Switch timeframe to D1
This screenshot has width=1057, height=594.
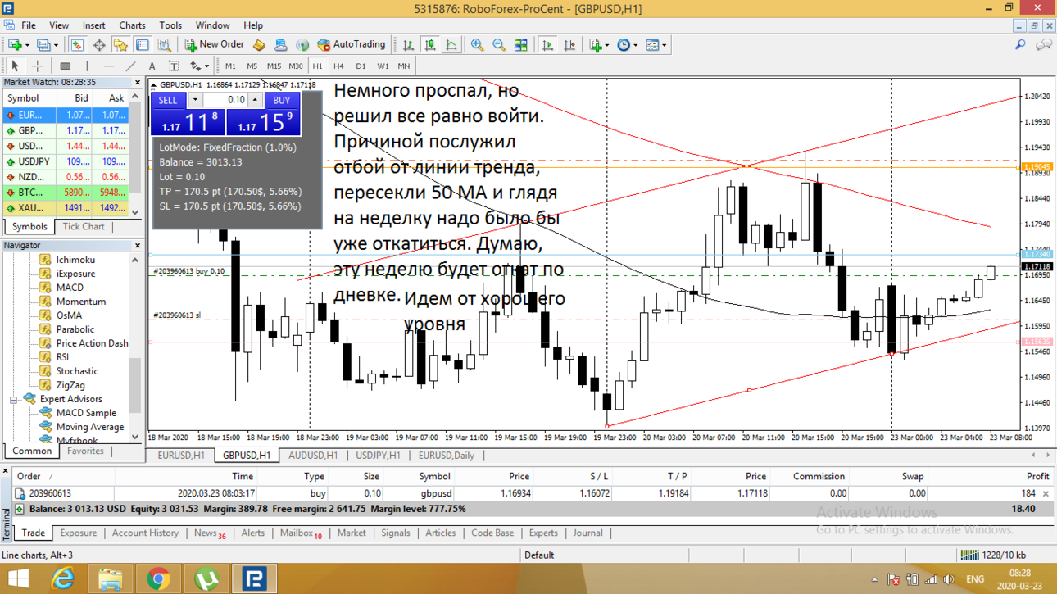tap(361, 66)
